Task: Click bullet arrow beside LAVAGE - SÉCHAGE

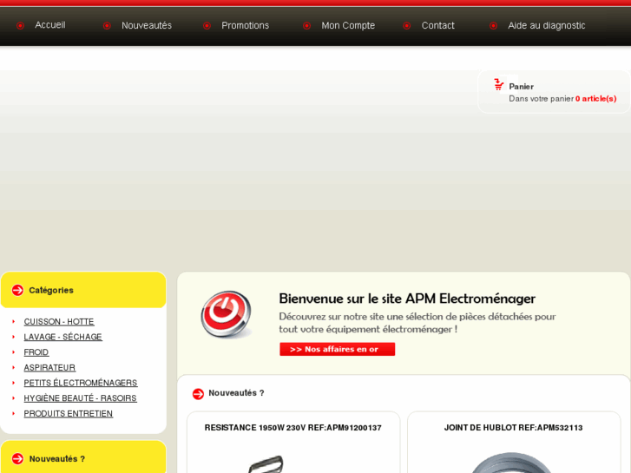Action: pyautogui.click(x=14, y=337)
